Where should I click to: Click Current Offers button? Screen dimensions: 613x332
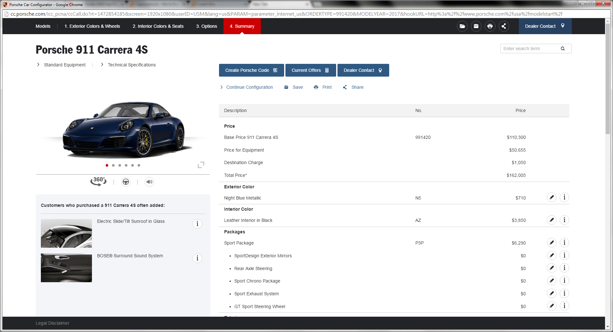(310, 70)
